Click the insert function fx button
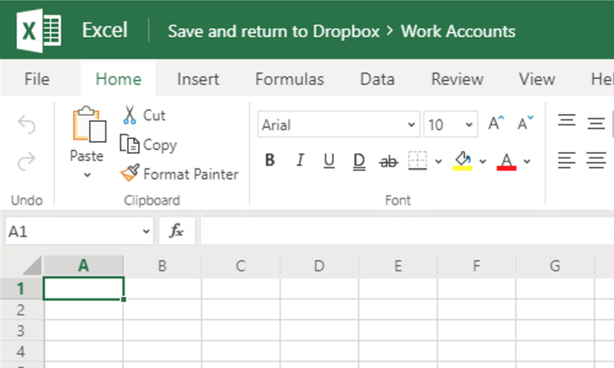Screen dimensions: 614x368 tap(177, 231)
